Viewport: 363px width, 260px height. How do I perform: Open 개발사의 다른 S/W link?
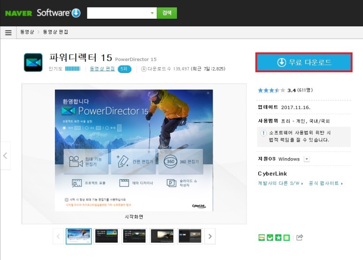point(280,183)
